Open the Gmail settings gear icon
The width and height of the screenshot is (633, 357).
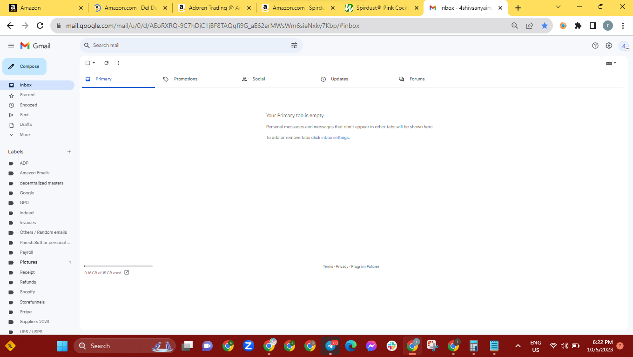[x=609, y=46]
